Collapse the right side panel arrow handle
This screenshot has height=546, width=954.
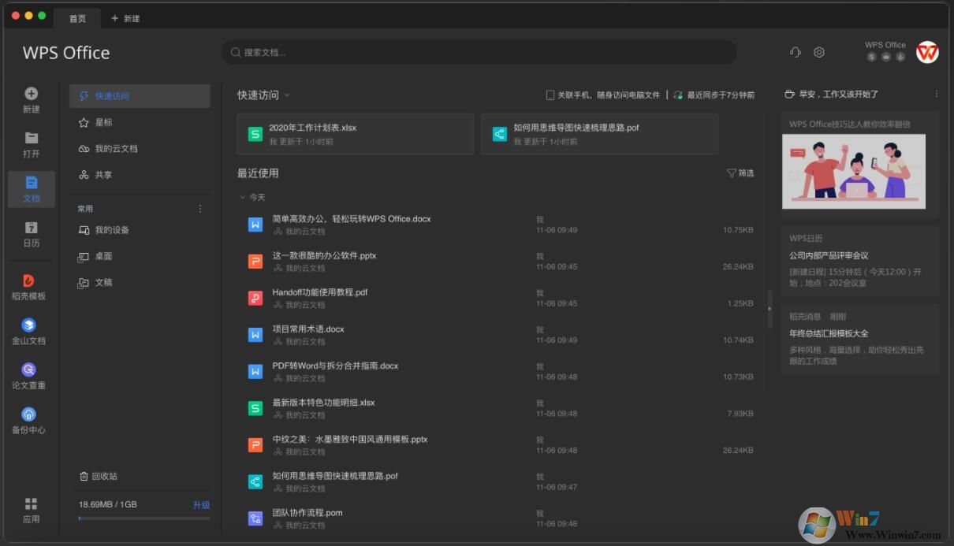(x=770, y=308)
